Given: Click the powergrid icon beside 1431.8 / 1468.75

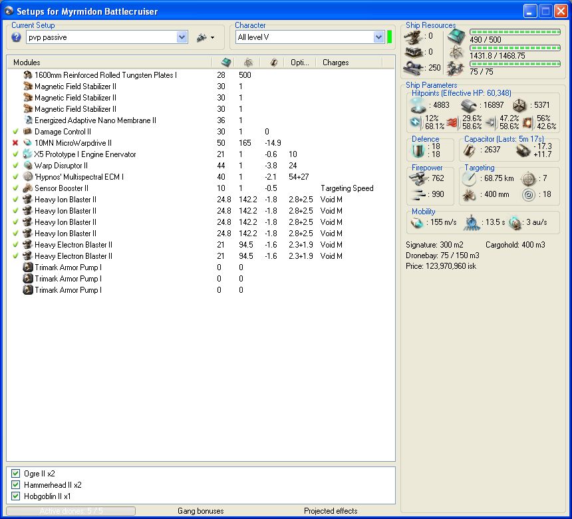Looking at the screenshot, I should tap(456, 53).
